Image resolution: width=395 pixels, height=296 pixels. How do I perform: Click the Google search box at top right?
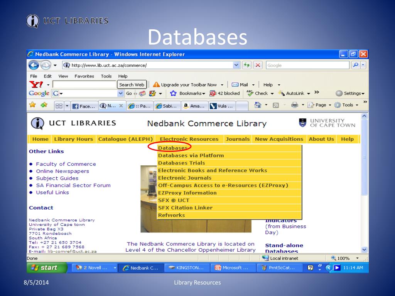pos(307,65)
